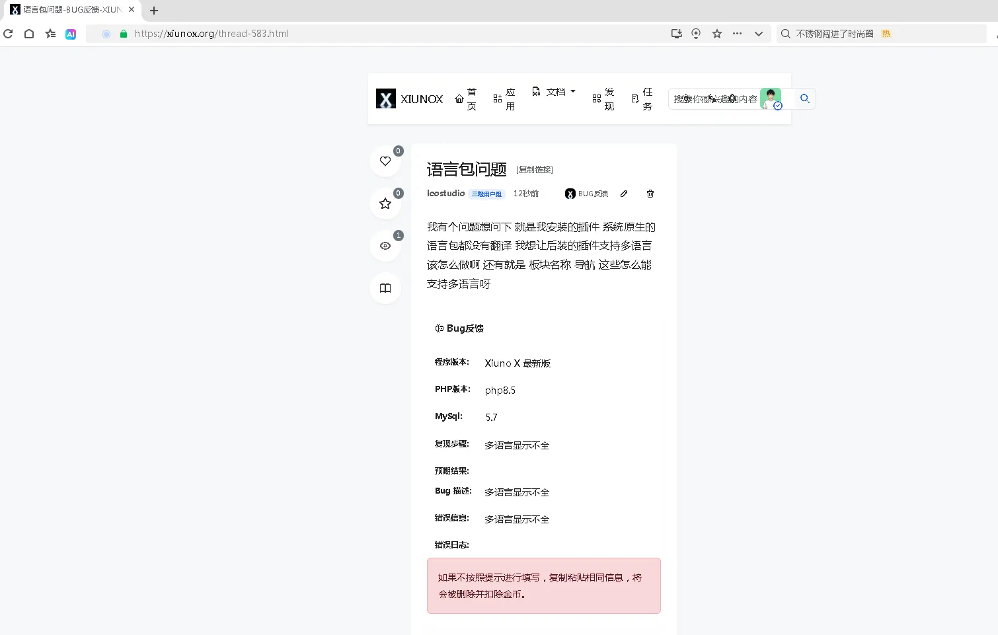Favorite the thread with the star button
998x635 pixels.
(x=385, y=204)
